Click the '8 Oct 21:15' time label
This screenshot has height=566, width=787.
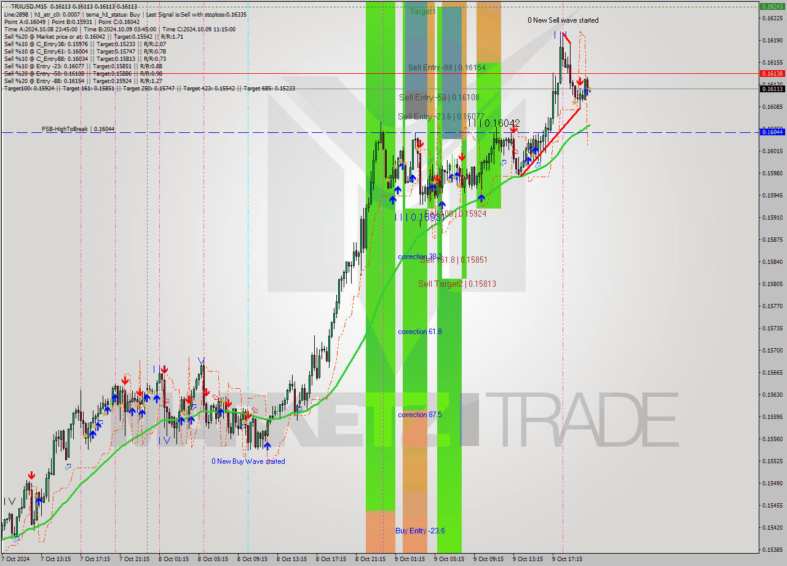[370, 559]
